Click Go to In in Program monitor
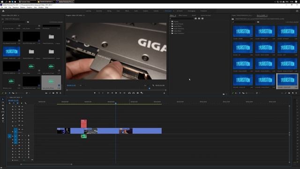 click(x=108, y=93)
